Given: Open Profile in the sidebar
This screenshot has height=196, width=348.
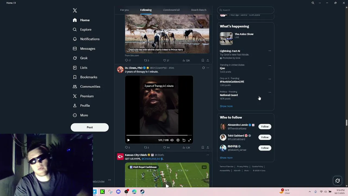Looking at the screenshot, I should [x=81, y=106].
